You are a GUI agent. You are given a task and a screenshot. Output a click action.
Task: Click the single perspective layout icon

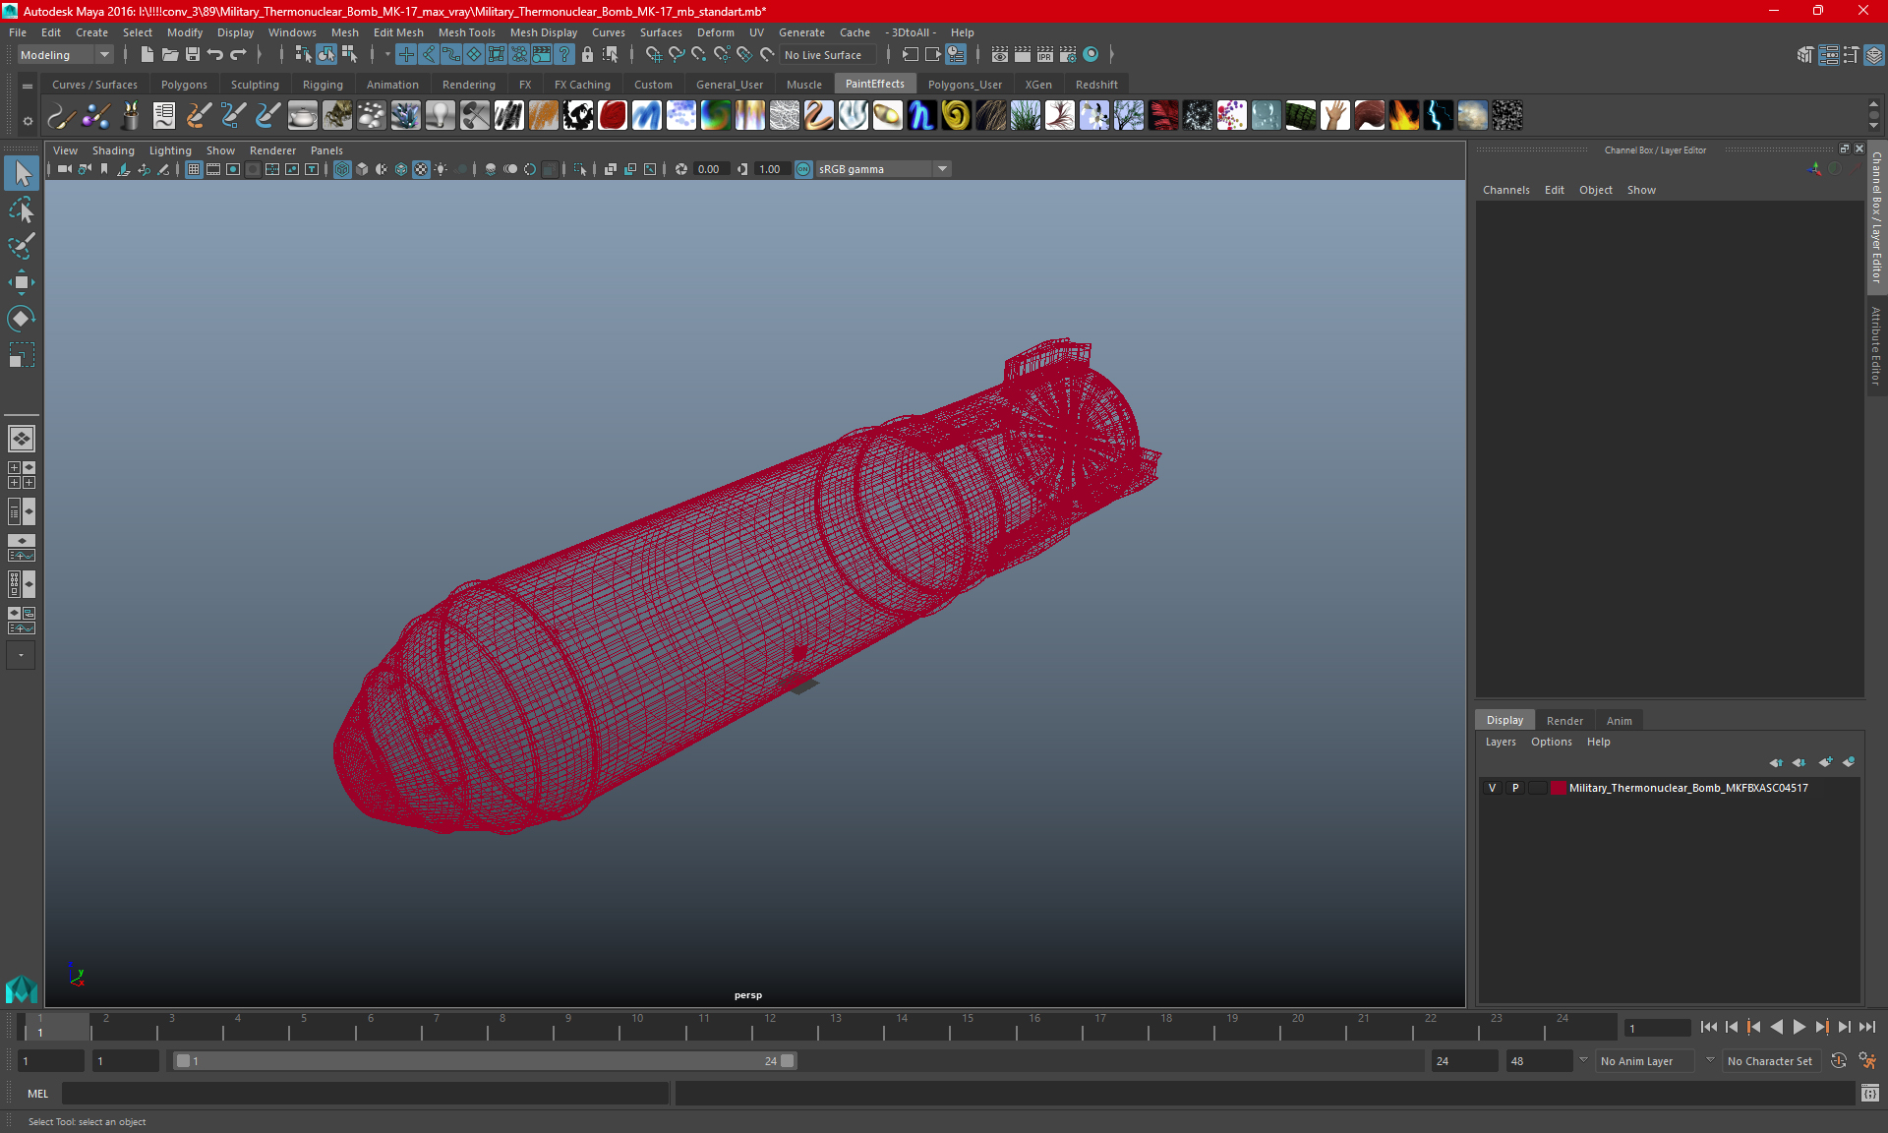coord(22,439)
